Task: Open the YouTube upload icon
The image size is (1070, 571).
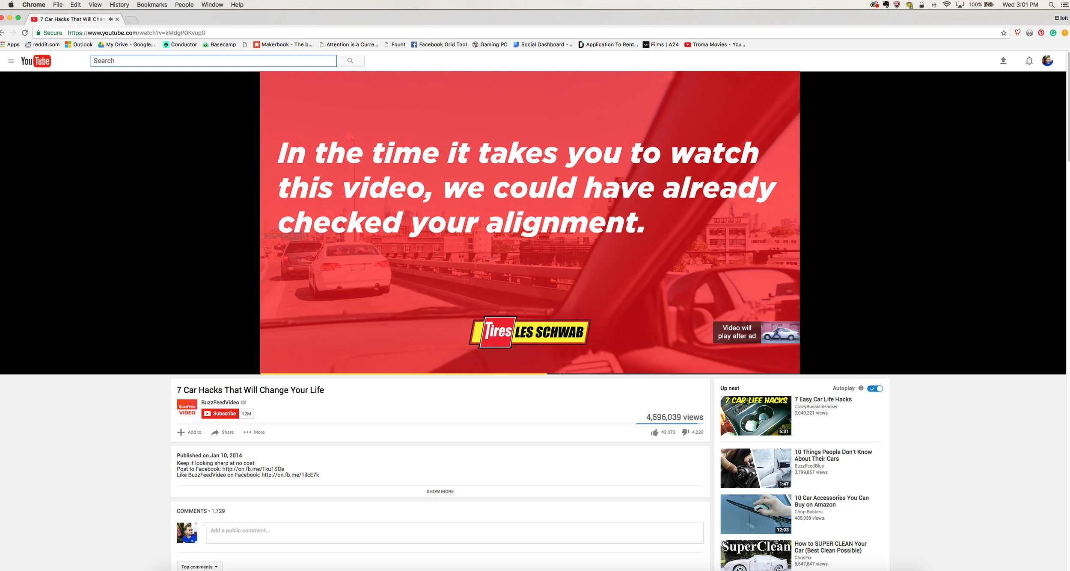Action: tap(1003, 61)
